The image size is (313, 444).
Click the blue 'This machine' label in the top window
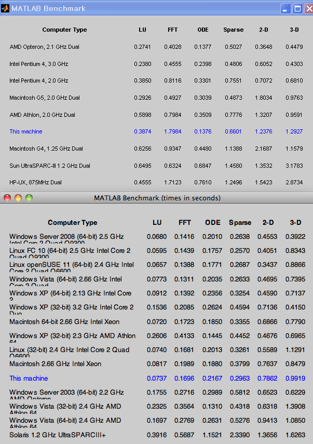point(26,131)
